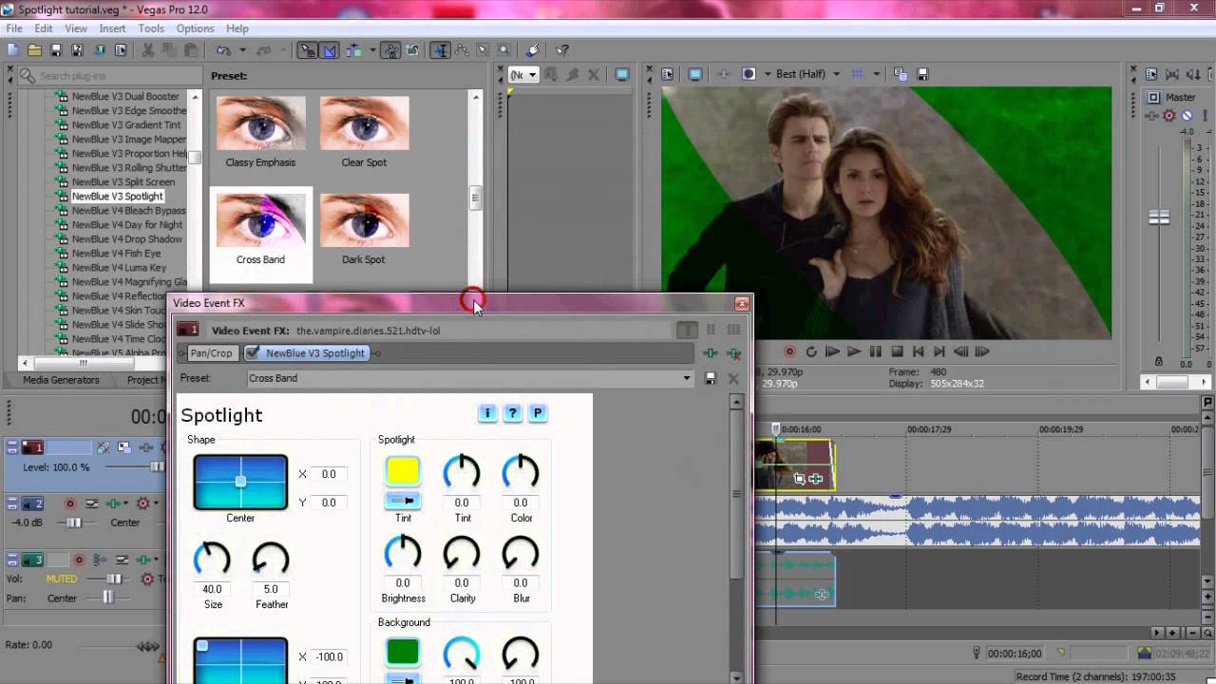
Task: Copy snapshot to clipboard in preview toolbar
Action: coord(901,74)
